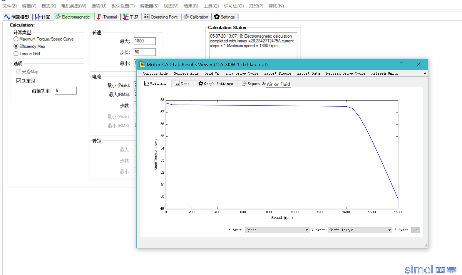The width and height of the screenshot is (462, 275).
Task: Open the 工具(Q) menu
Action: click(x=211, y=6)
